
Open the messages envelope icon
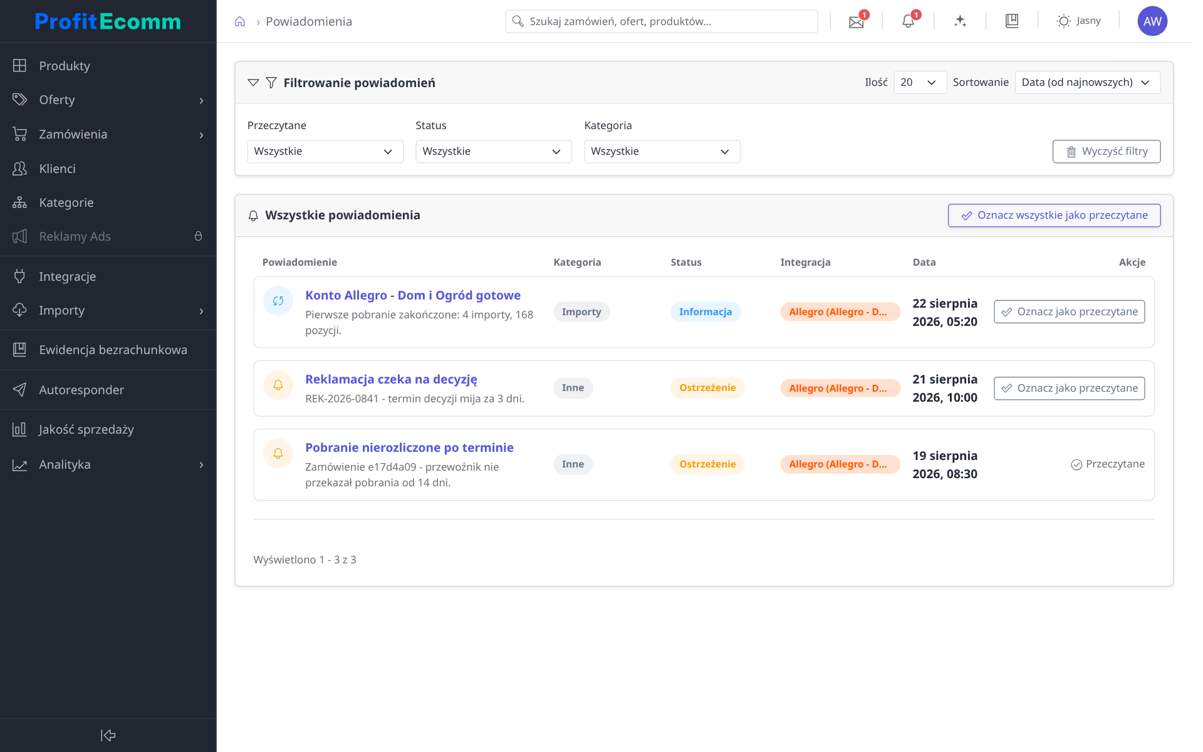click(856, 21)
